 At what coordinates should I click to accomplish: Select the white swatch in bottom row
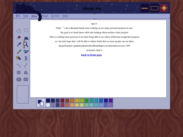pos(48,105)
